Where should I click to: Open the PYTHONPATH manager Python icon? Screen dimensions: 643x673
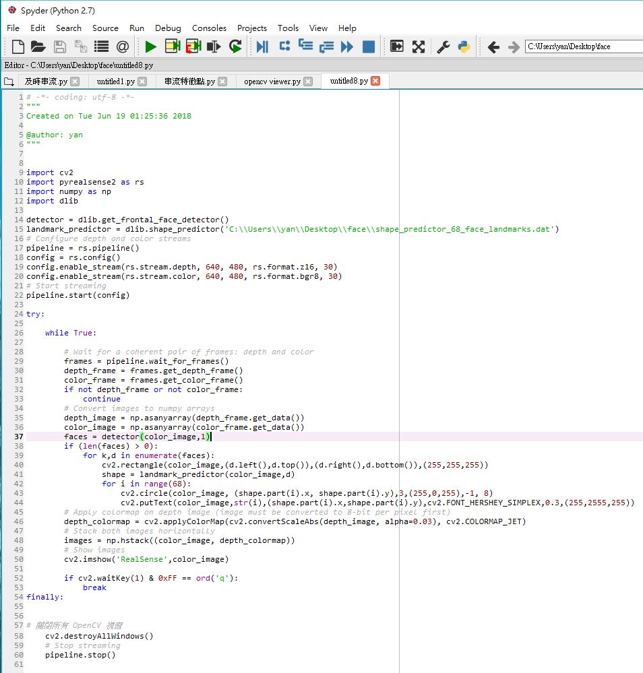(464, 46)
